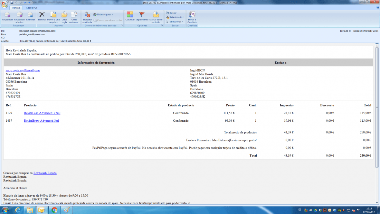Open the RevitaBrow Advanced 3ml link

point(41,121)
